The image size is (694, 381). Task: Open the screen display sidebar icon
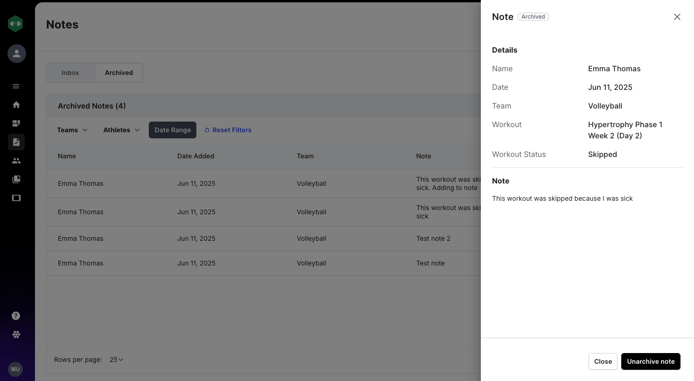[16, 198]
